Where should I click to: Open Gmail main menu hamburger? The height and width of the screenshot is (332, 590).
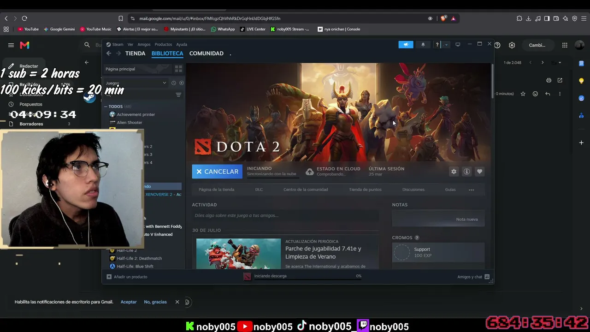pos(11,45)
